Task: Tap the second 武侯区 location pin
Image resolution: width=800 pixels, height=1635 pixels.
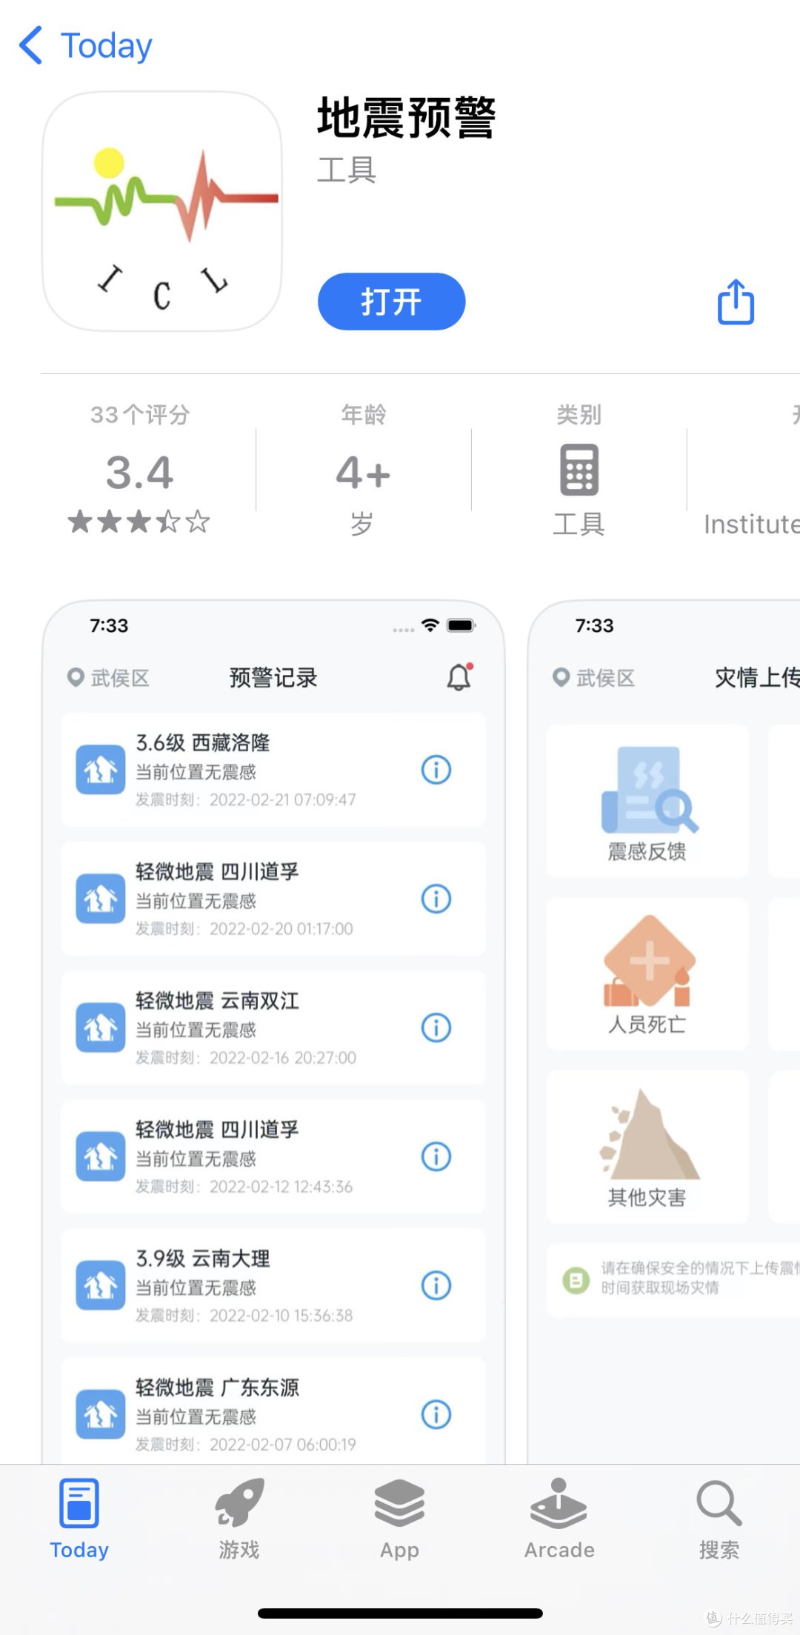Action: click(x=561, y=677)
